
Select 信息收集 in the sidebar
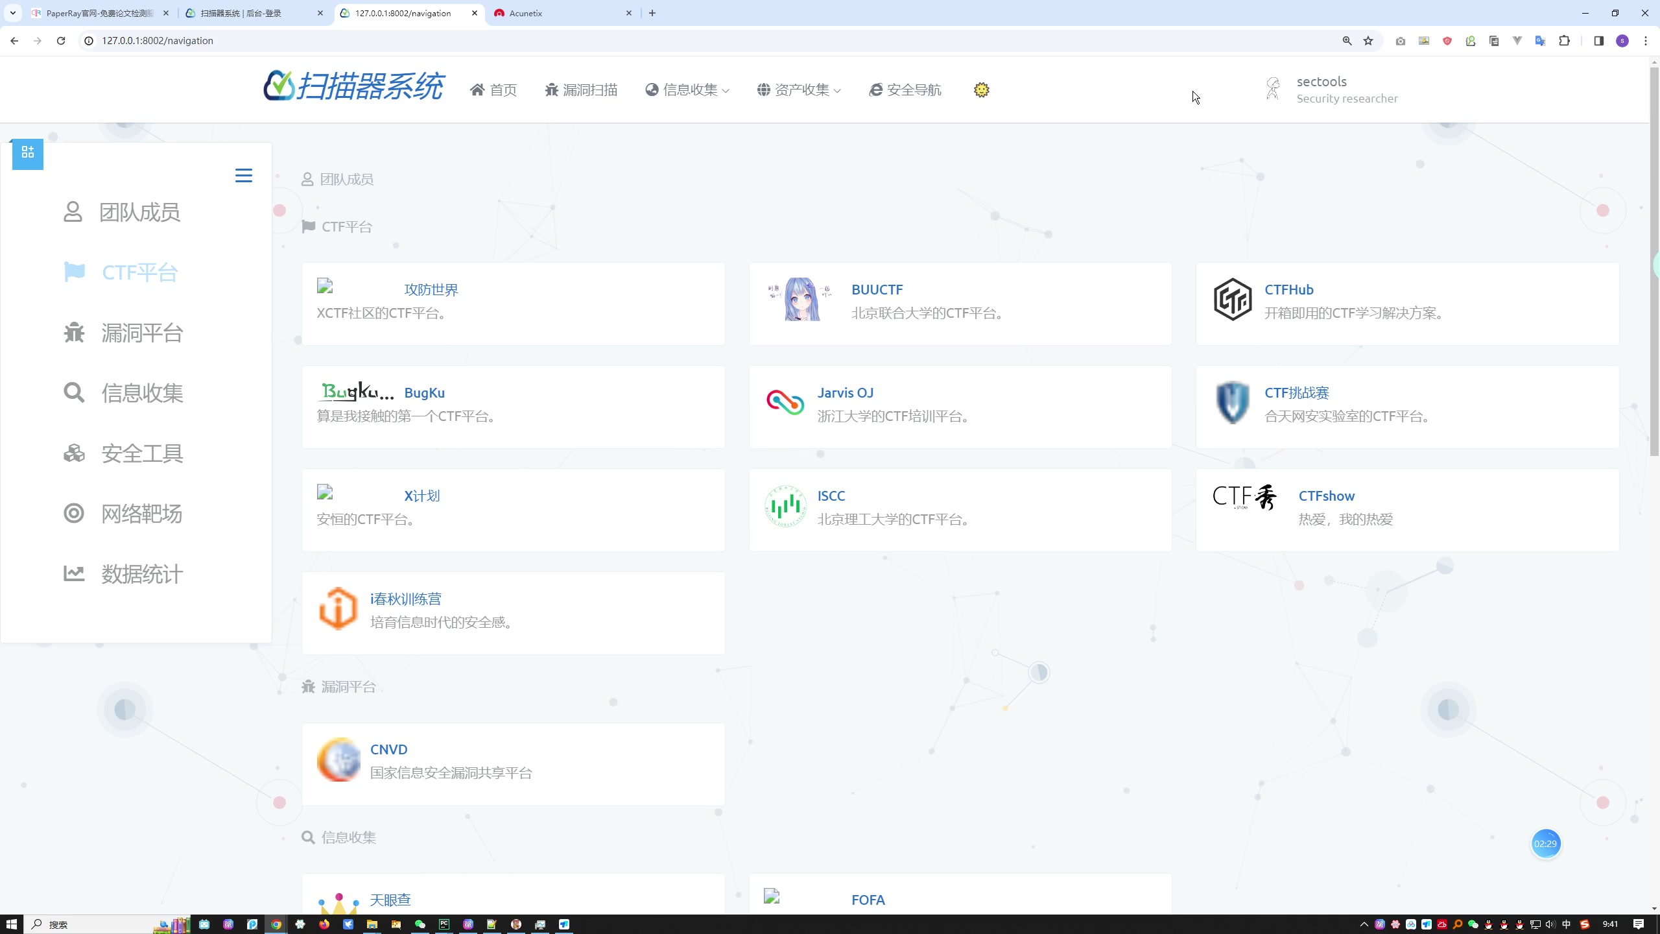[x=123, y=393]
